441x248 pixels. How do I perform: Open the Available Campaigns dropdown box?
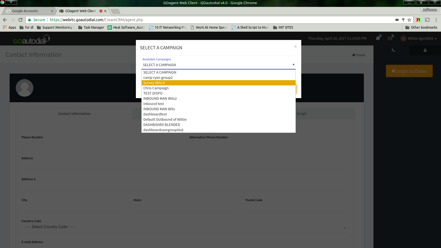(x=219, y=65)
